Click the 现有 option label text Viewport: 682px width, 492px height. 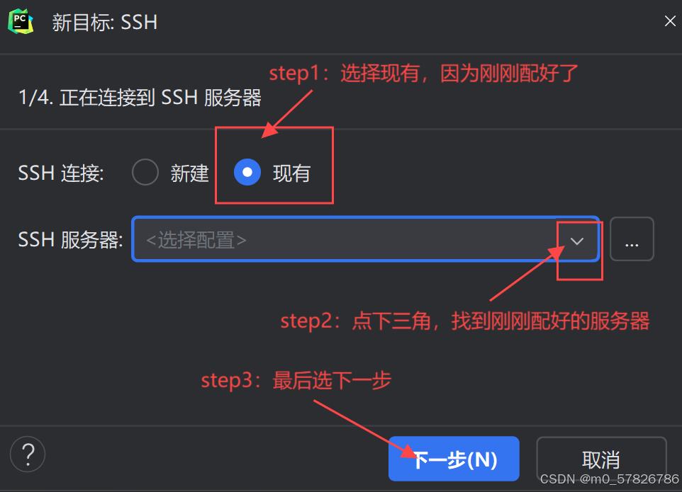[291, 173]
